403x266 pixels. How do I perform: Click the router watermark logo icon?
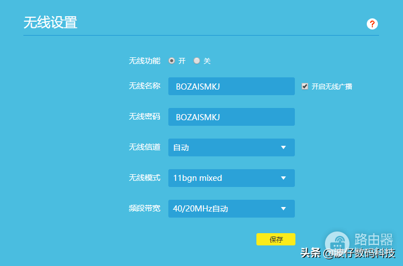coord(337,243)
